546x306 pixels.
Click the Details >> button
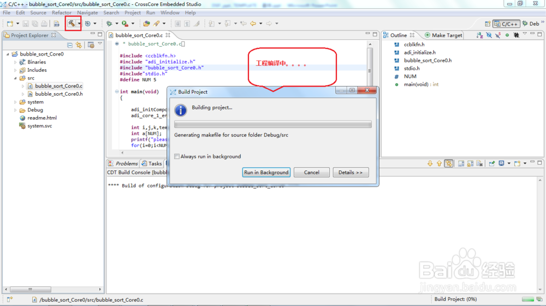[x=351, y=172]
